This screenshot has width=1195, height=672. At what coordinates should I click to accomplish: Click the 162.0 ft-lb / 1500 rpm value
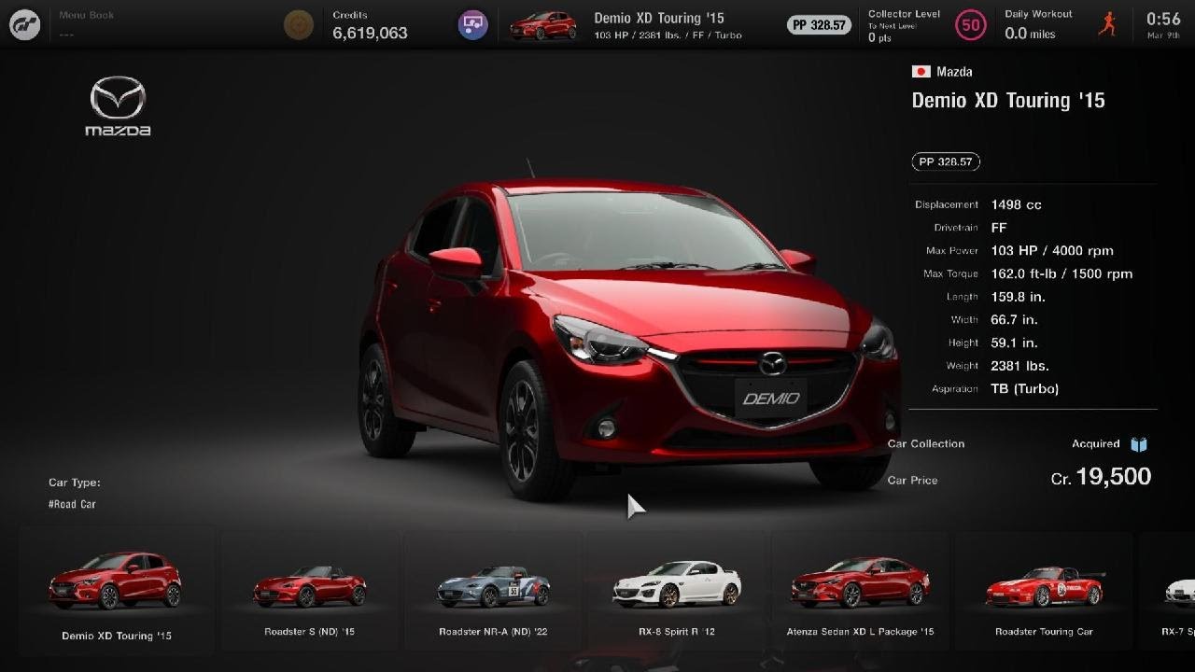tap(1061, 274)
